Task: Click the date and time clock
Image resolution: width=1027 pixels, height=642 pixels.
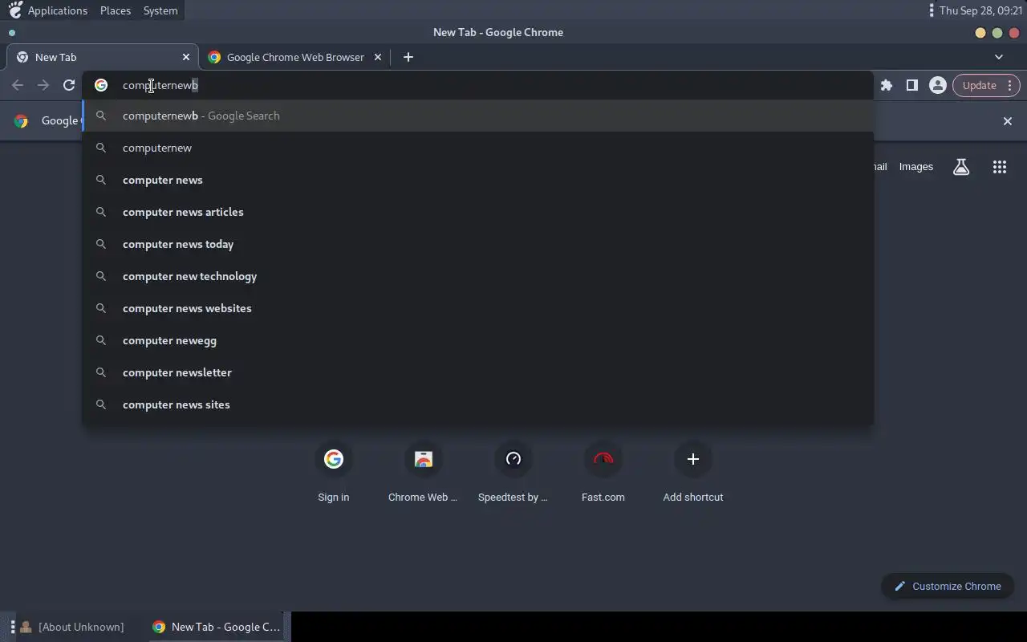Action: 980,10
